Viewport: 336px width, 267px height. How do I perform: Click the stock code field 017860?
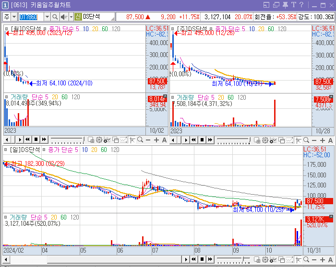[x=31, y=17]
